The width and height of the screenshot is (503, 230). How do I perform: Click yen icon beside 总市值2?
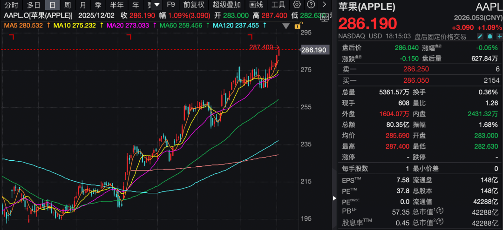(x=441, y=221)
